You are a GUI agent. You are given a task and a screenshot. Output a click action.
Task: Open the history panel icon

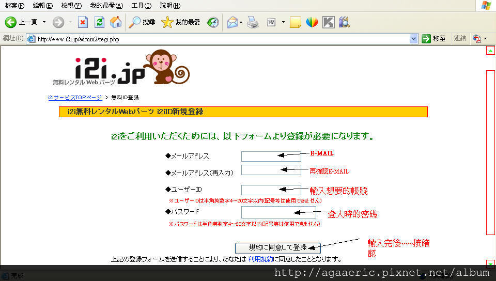(x=213, y=22)
